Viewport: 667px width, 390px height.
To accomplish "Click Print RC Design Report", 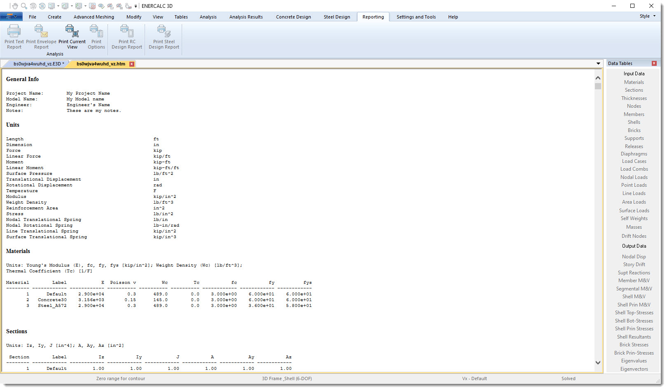I will click(126, 37).
